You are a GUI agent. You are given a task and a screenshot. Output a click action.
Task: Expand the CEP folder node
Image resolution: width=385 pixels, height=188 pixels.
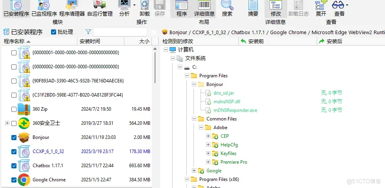208,136
